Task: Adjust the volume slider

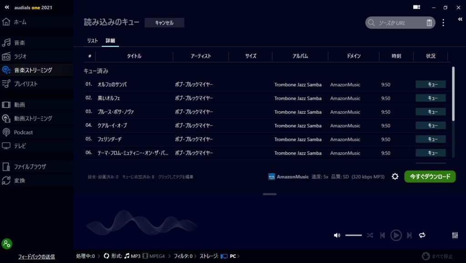Action: pyautogui.click(x=354, y=235)
